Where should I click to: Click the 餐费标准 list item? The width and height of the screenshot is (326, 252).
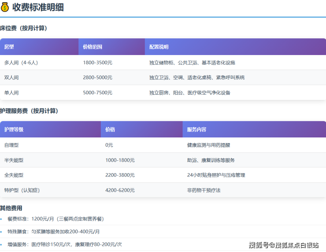click(x=56, y=219)
